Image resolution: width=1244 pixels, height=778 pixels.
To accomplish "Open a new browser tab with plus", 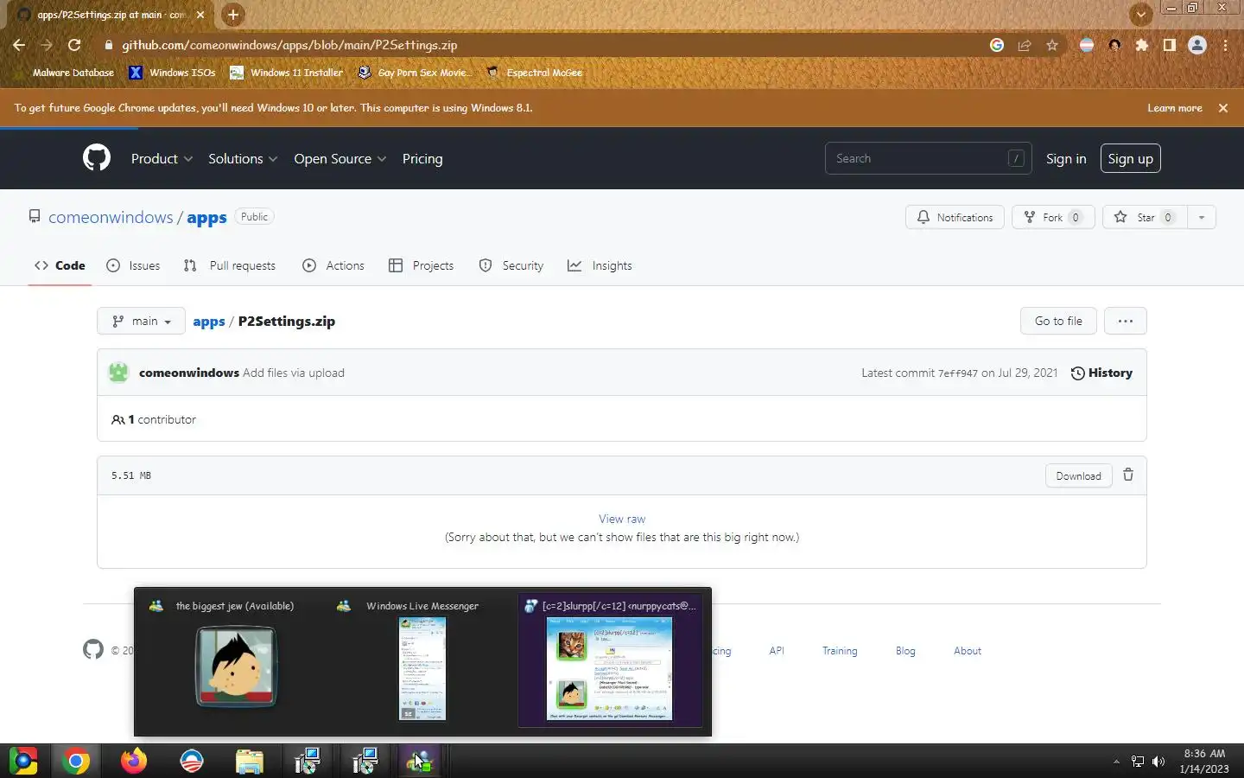I will tap(233, 15).
